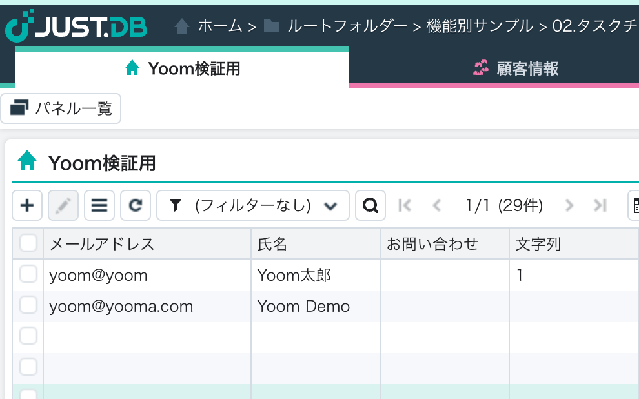
Task: Go to the last page icon
Action: click(600, 206)
